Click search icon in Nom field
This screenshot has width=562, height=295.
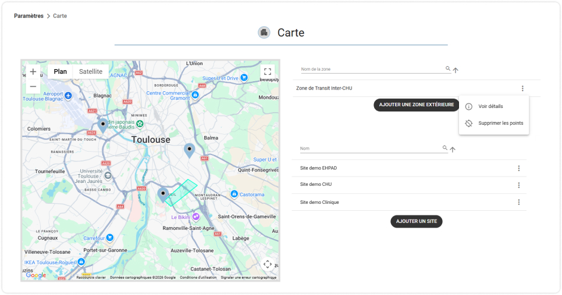pyautogui.click(x=445, y=147)
